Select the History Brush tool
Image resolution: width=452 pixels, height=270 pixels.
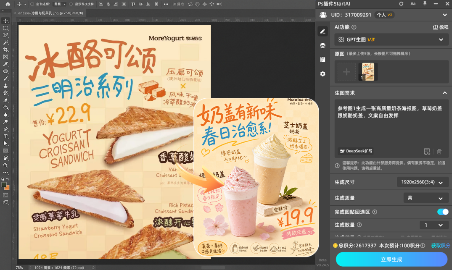[x=5, y=93]
